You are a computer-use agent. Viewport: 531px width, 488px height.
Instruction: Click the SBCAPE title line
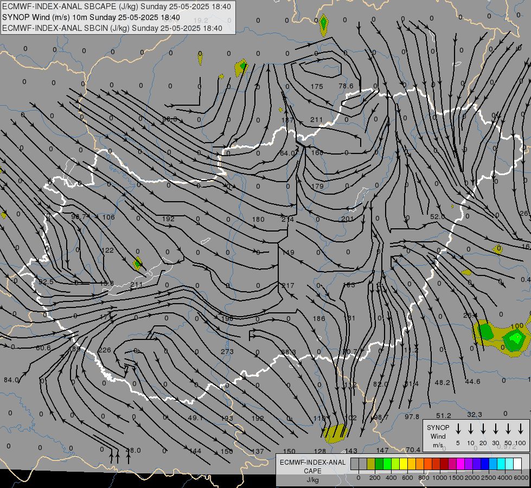click(117, 7)
